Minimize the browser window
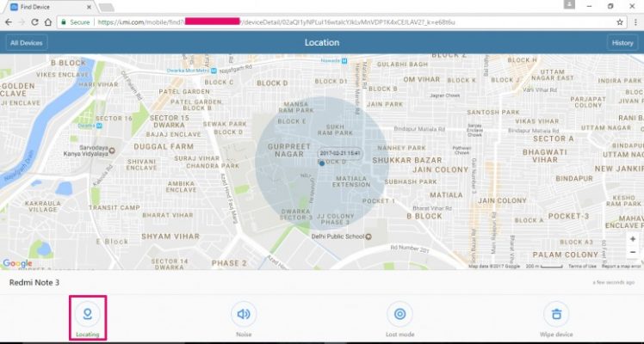Image resolution: width=644 pixels, height=344 pixels. pos(590,6)
